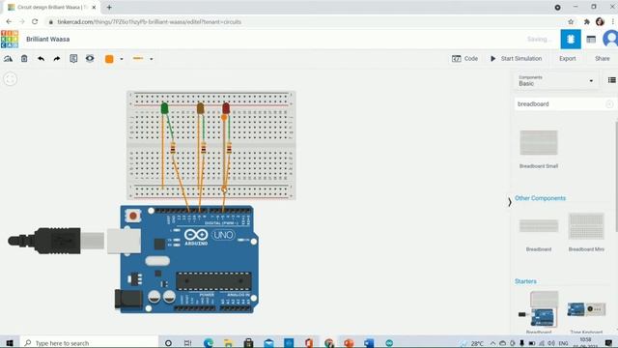This screenshot has width=618, height=348.
Task: Open PowerPoint from the taskbar
Action: pos(349,343)
